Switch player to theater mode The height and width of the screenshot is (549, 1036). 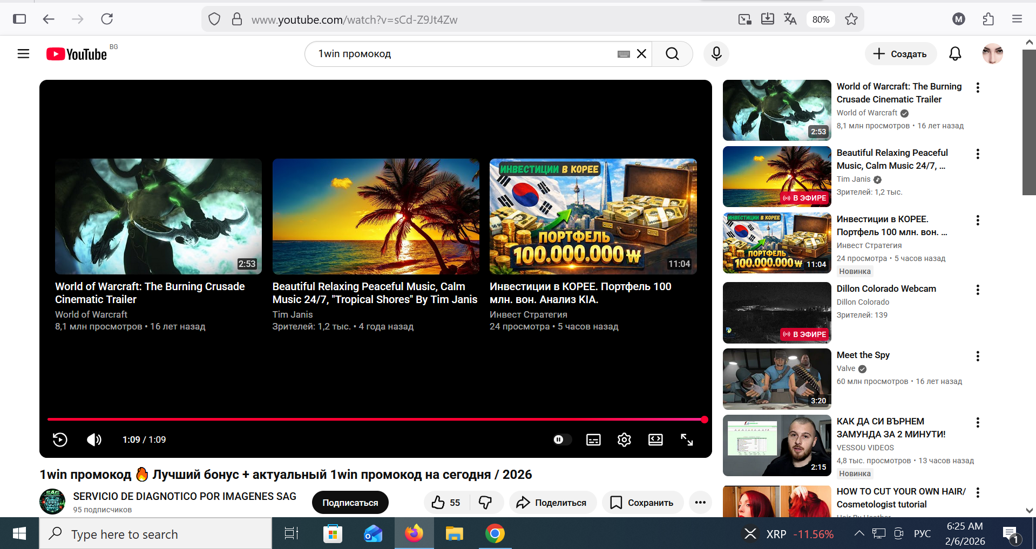(655, 440)
